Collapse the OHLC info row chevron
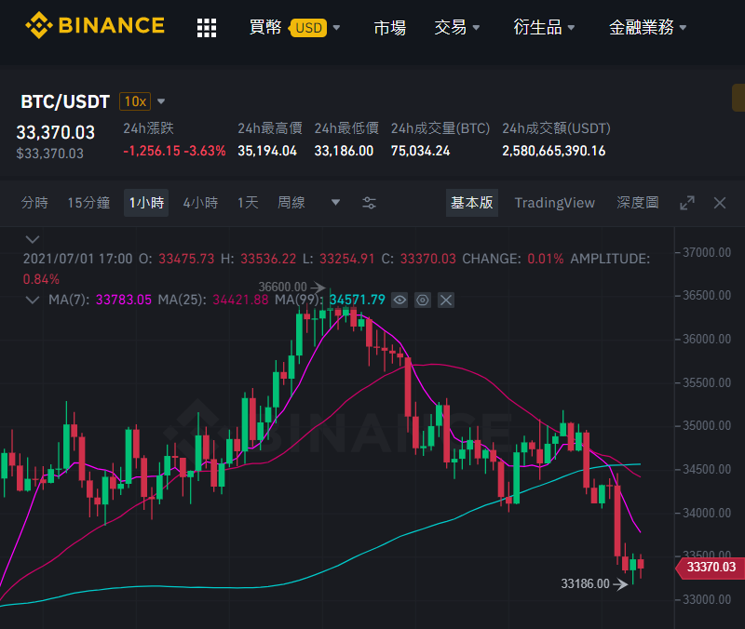 33,239
